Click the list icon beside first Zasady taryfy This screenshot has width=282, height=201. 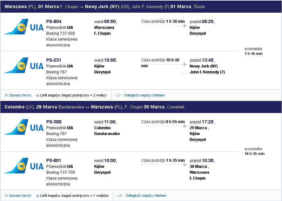(x=6, y=95)
